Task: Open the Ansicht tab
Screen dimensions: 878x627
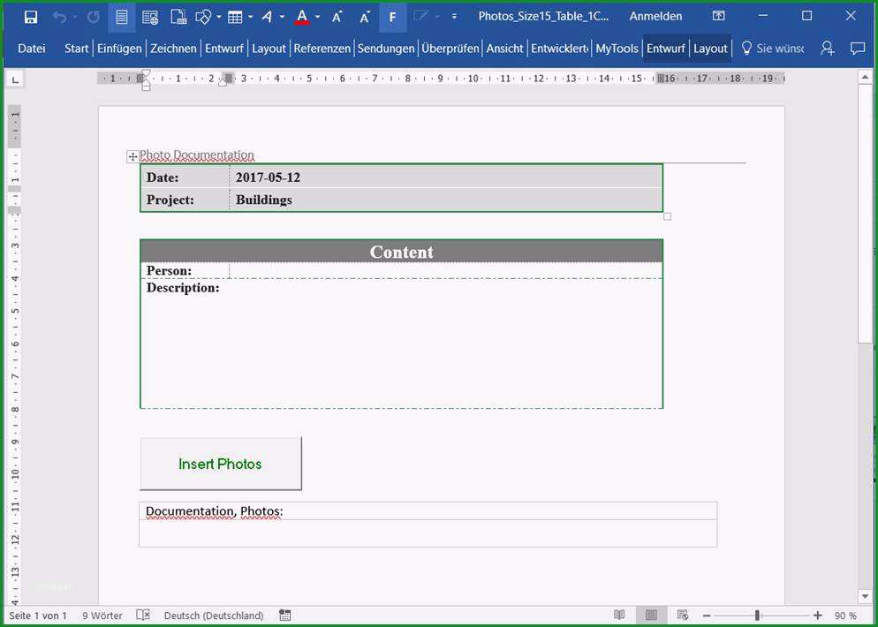Action: coord(504,49)
